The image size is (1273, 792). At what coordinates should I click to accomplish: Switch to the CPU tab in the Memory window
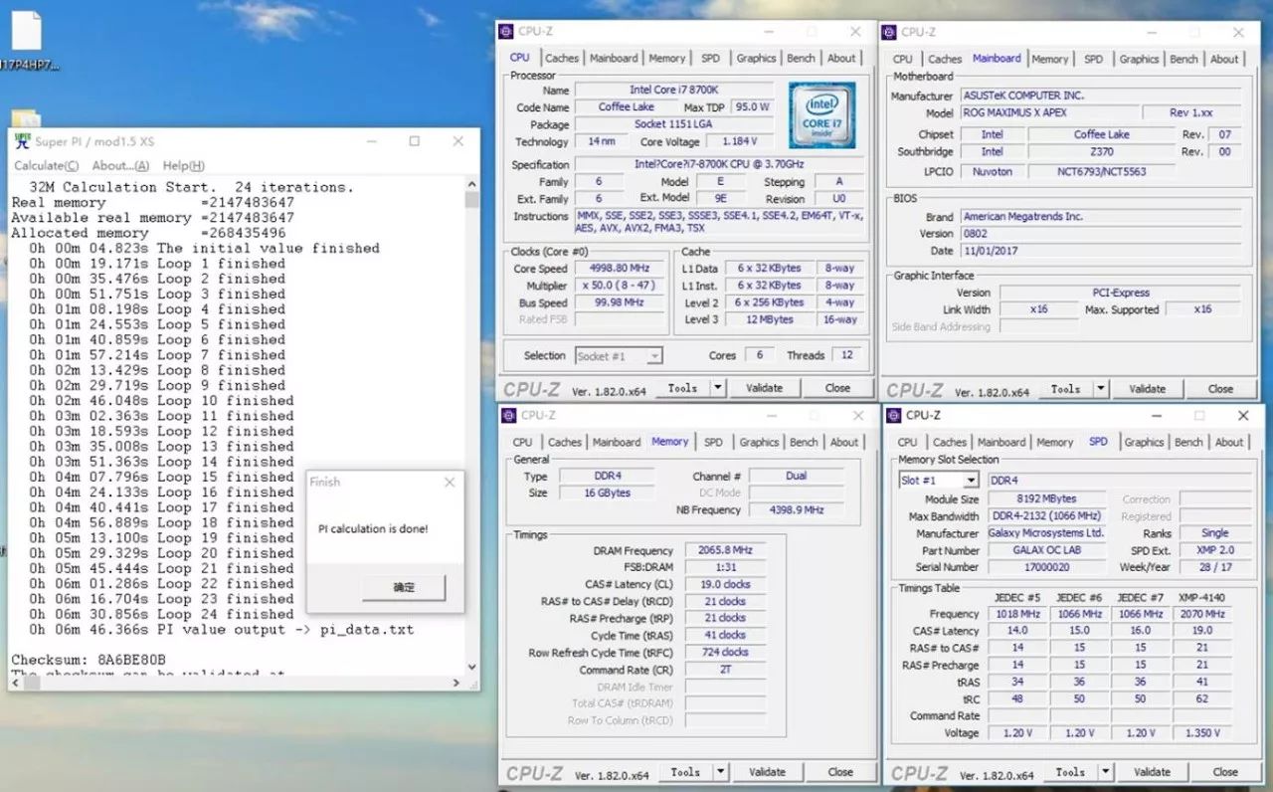point(522,442)
